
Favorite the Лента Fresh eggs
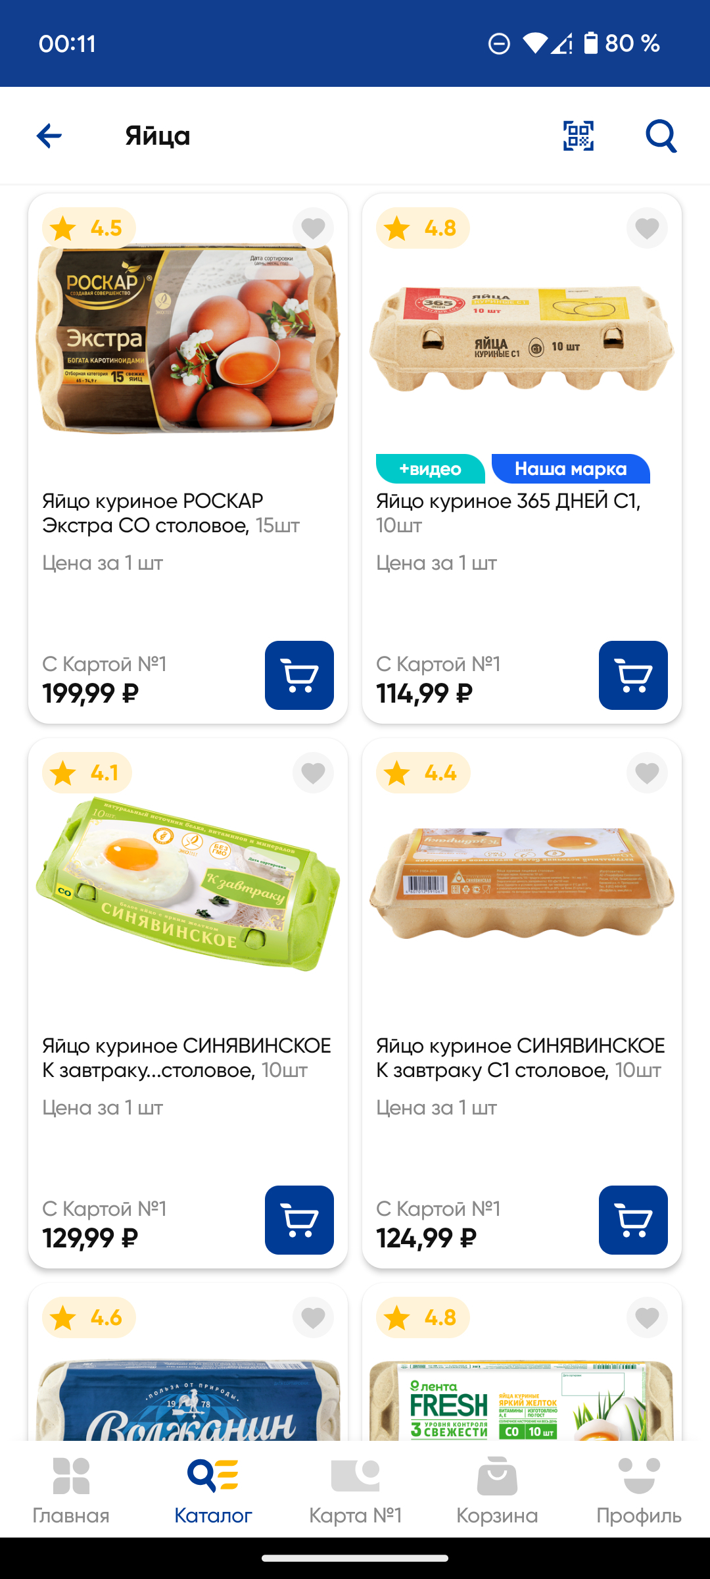647,1318
